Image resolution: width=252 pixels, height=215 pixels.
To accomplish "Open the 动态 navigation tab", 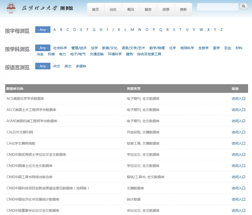I will pos(113,9).
